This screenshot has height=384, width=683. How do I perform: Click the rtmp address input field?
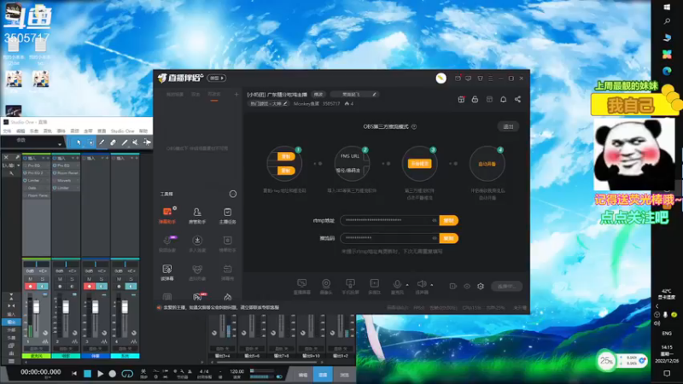pyautogui.click(x=389, y=220)
